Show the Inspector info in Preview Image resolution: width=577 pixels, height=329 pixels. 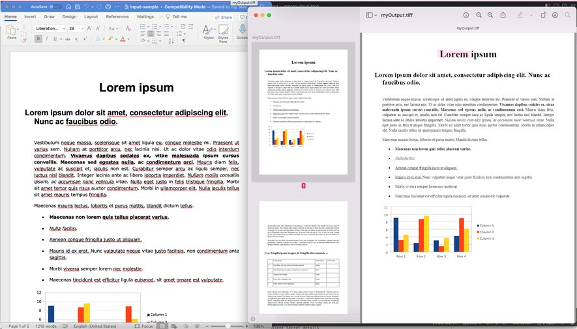466,15
